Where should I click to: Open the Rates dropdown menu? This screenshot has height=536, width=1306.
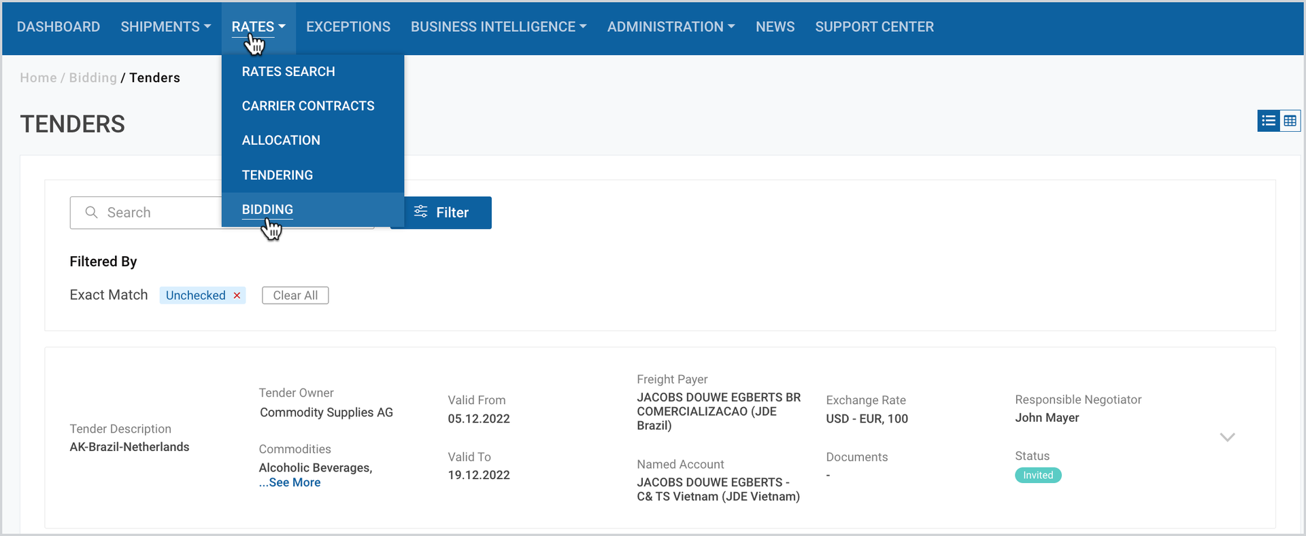click(x=258, y=27)
